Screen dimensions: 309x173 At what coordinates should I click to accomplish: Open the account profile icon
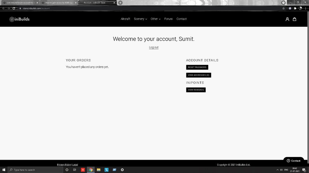(x=287, y=19)
